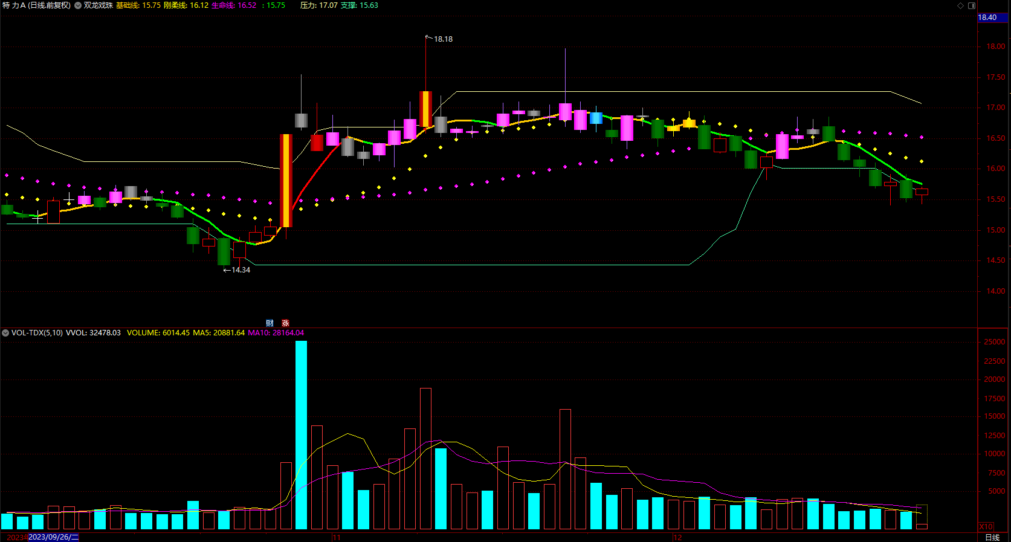The width and height of the screenshot is (1011, 542).
Task: Click the 支撑: 15.63 value
Action: tap(360, 5)
